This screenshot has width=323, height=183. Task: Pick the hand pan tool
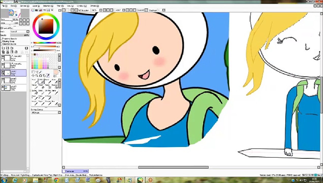tap(44, 75)
